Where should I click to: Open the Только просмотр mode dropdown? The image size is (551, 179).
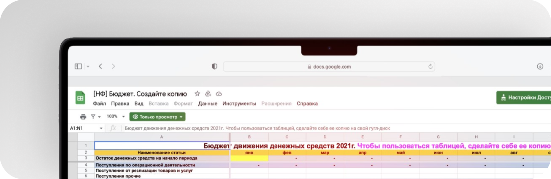coord(157,117)
